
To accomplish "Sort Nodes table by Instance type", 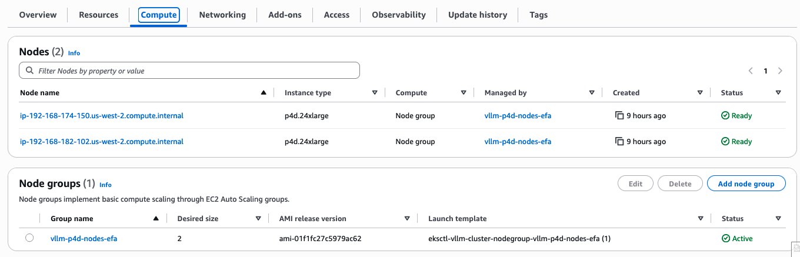I will click(375, 93).
